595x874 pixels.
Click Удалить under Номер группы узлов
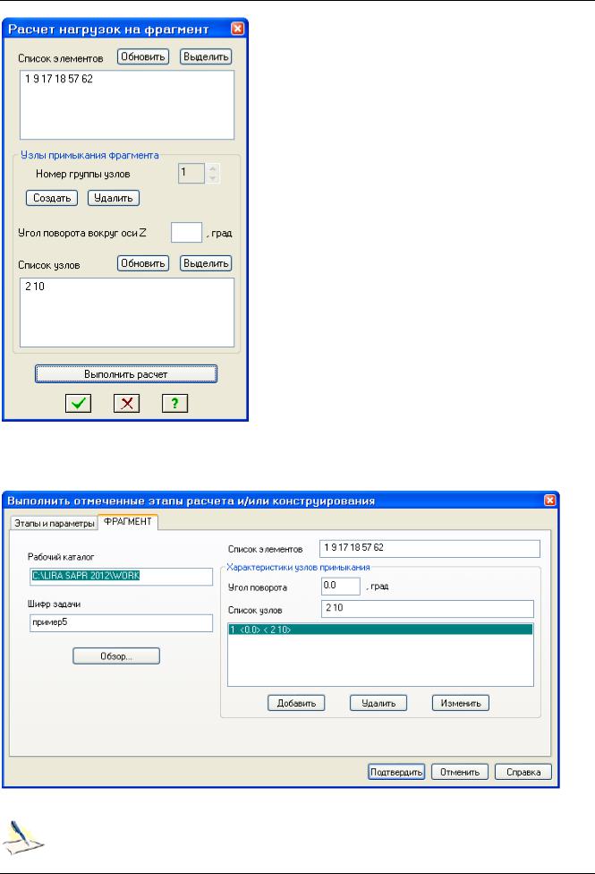(x=114, y=198)
